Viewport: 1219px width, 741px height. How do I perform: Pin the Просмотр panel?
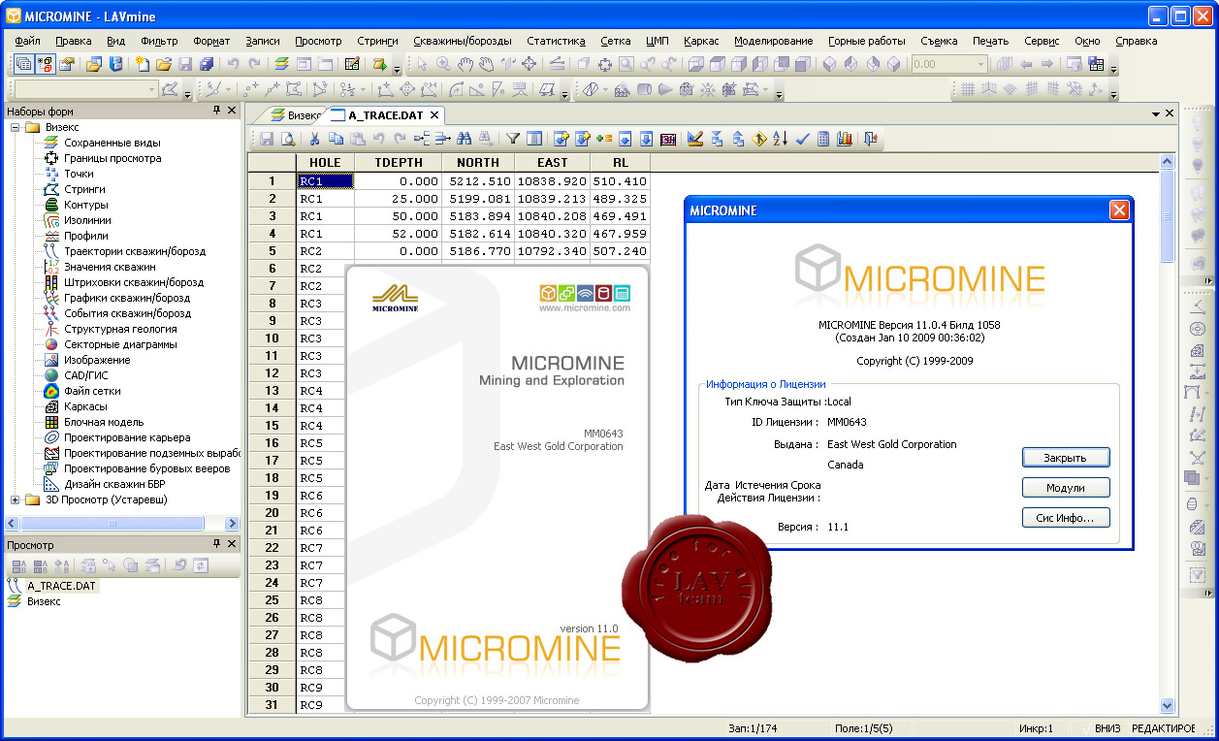coord(216,544)
